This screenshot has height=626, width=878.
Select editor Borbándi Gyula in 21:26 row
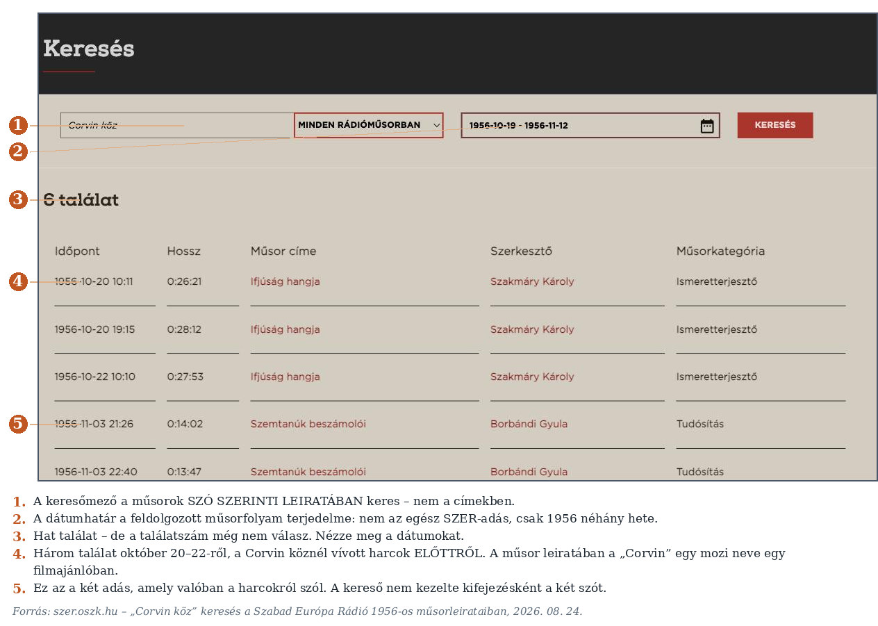coord(529,424)
